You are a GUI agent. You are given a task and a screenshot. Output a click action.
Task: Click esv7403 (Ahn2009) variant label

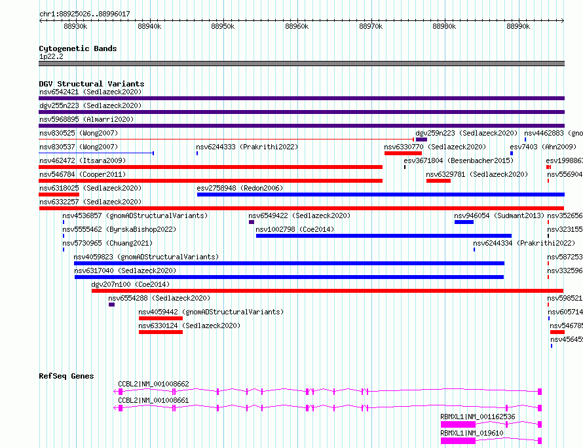pyautogui.click(x=543, y=147)
